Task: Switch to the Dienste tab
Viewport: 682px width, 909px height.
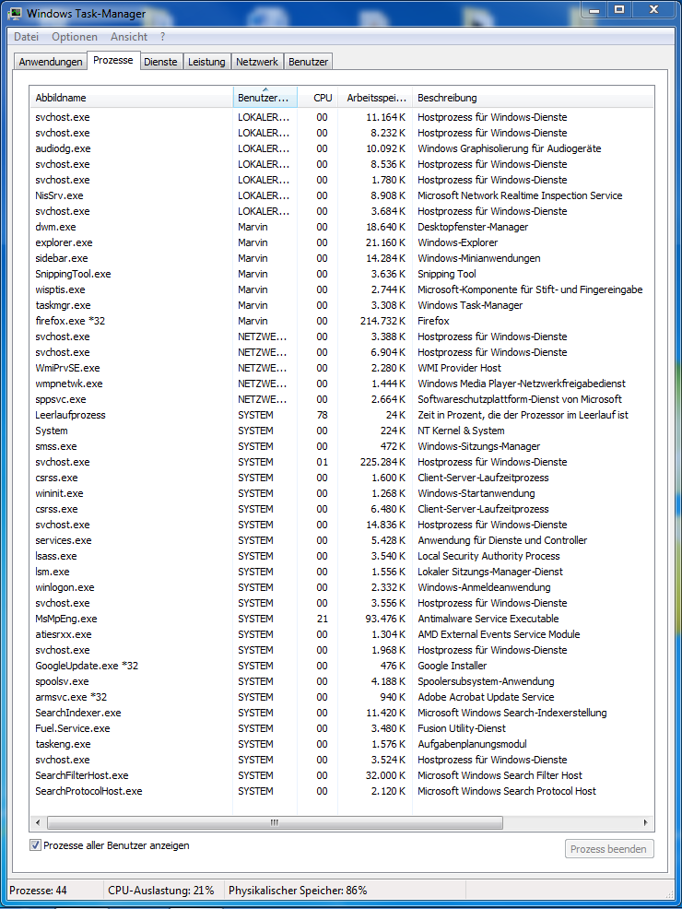Action: pyautogui.click(x=160, y=62)
